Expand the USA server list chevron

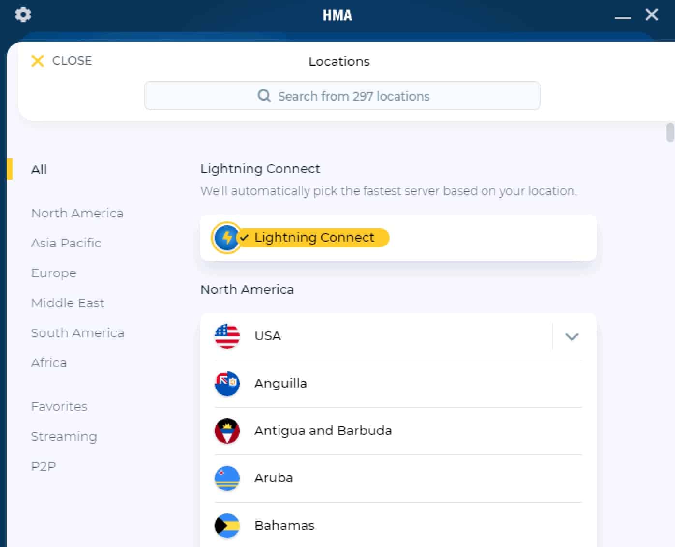tap(572, 336)
